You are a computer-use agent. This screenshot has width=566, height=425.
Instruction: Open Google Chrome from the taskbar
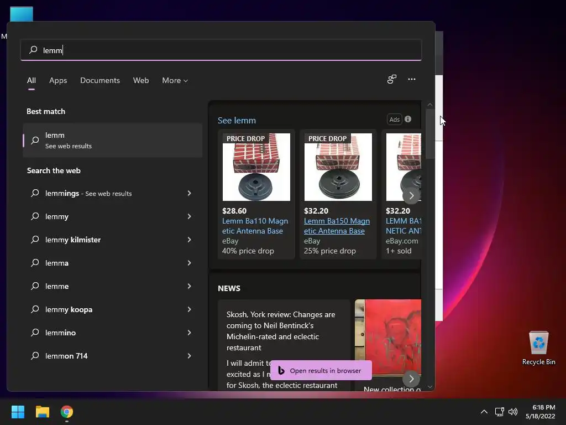(x=67, y=412)
